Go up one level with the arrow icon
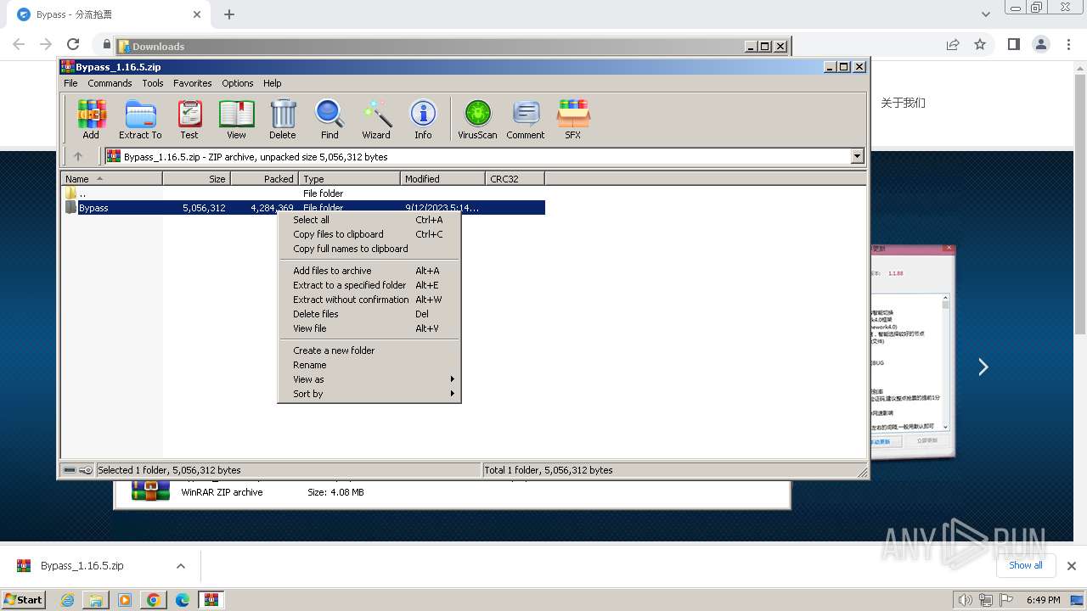 (x=78, y=156)
